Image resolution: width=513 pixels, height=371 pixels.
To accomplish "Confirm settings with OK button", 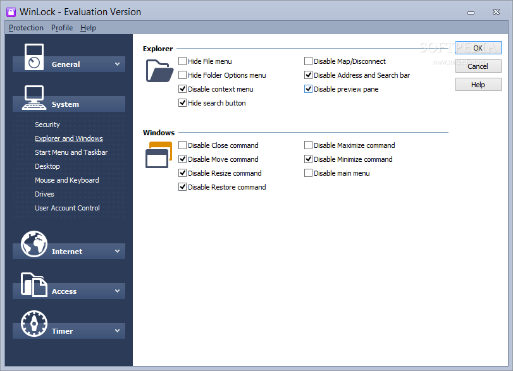I will click(x=478, y=48).
